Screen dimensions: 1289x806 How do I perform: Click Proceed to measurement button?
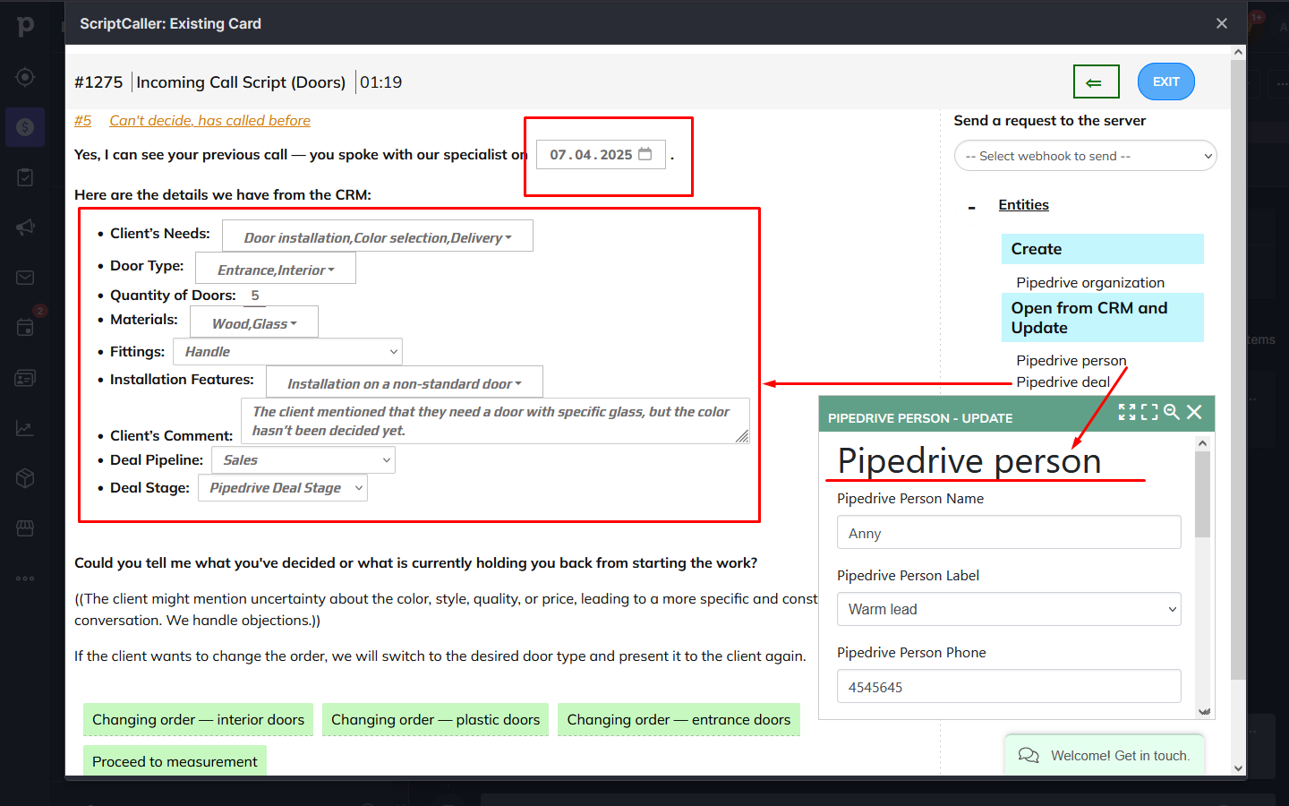[175, 760]
